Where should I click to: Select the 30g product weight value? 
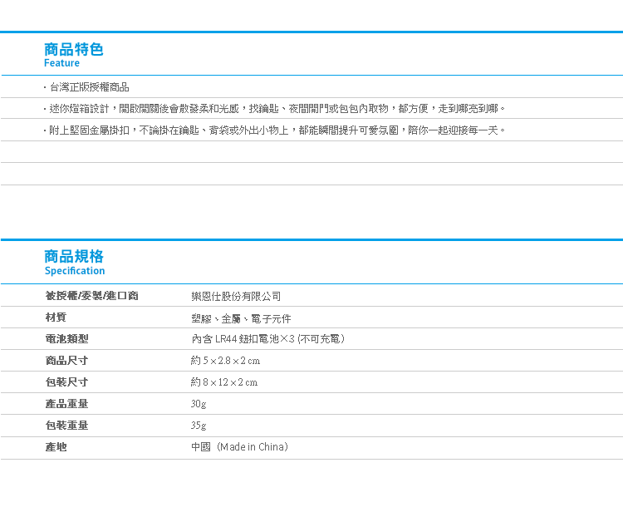point(199,404)
